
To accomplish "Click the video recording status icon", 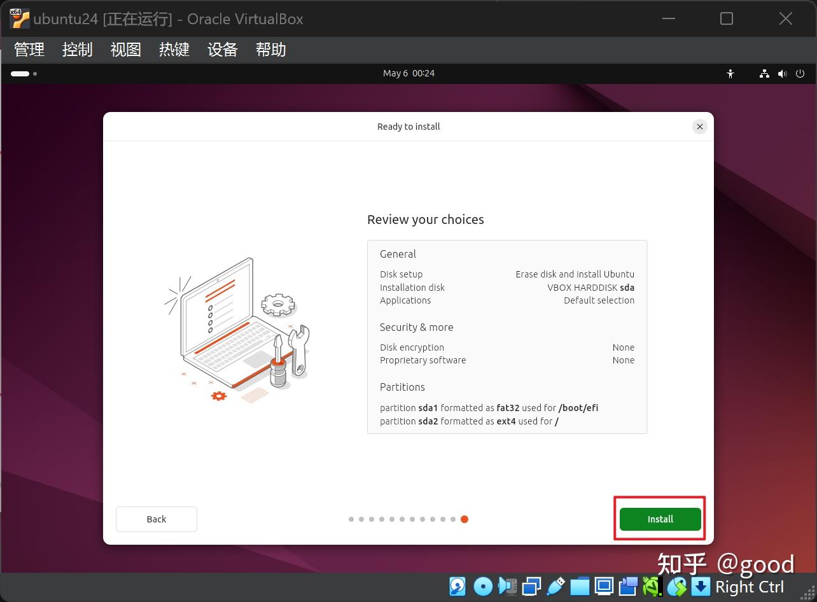I will click(x=627, y=586).
